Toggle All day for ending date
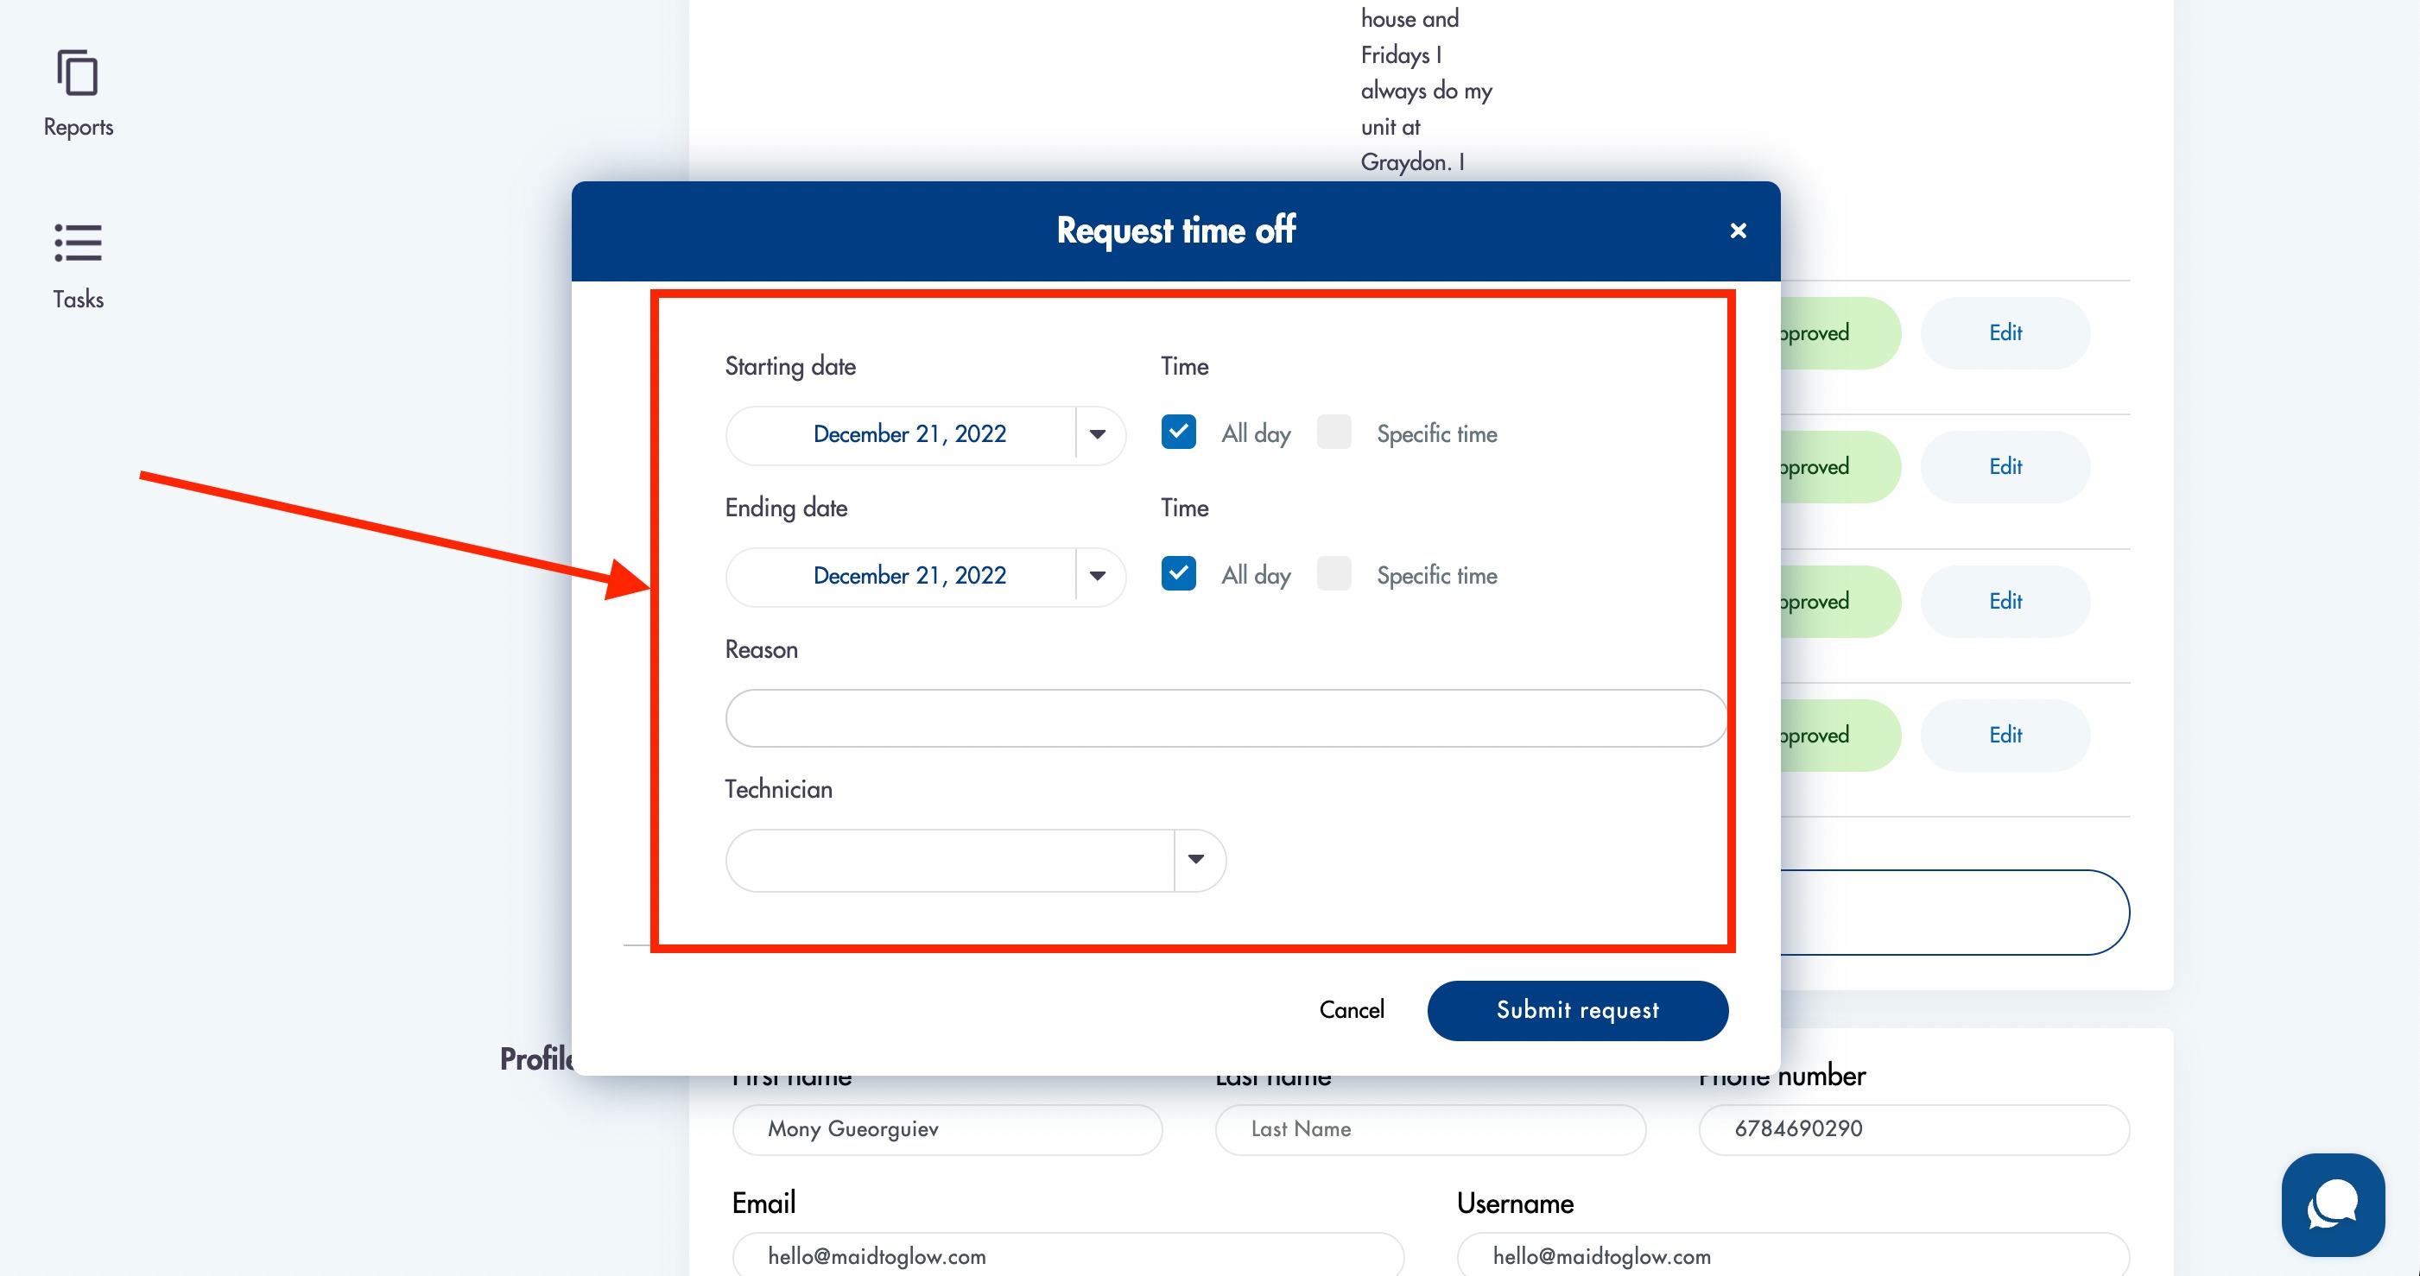 pyautogui.click(x=1178, y=574)
